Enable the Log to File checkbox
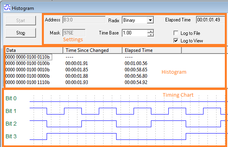 (176, 33)
